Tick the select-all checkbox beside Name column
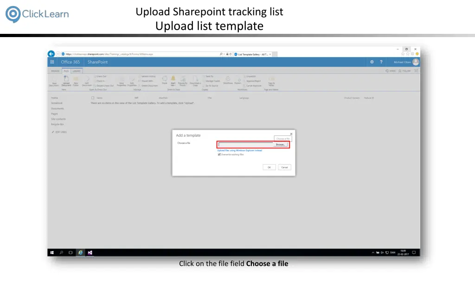The image size is (475, 288). [93, 98]
